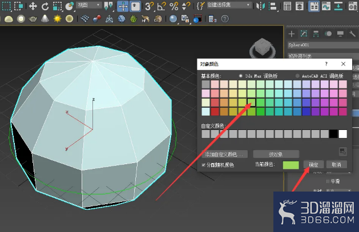This screenshot has height=232, width=359.
Task: Switch to the Display command panel tab
Action: coord(340,34)
